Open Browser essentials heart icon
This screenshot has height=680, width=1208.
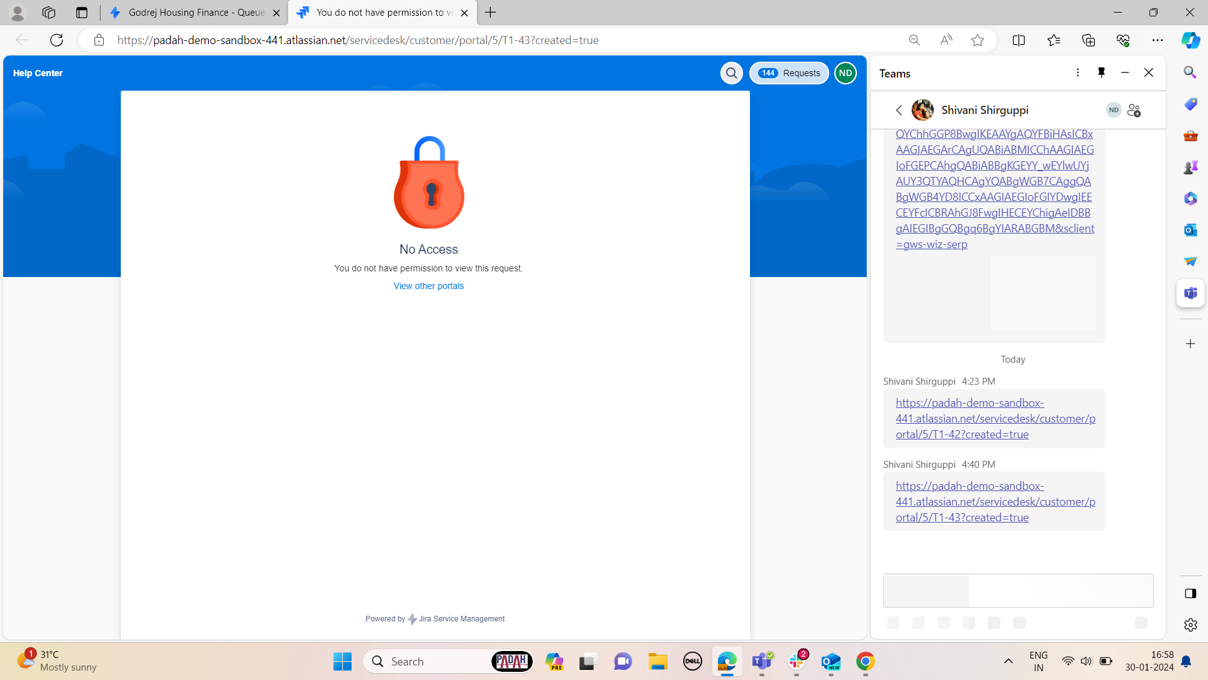(x=1122, y=40)
